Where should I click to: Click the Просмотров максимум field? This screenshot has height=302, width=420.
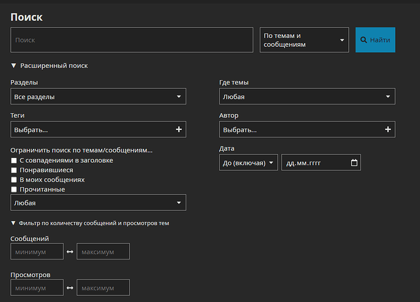pyautogui.click(x=103, y=287)
